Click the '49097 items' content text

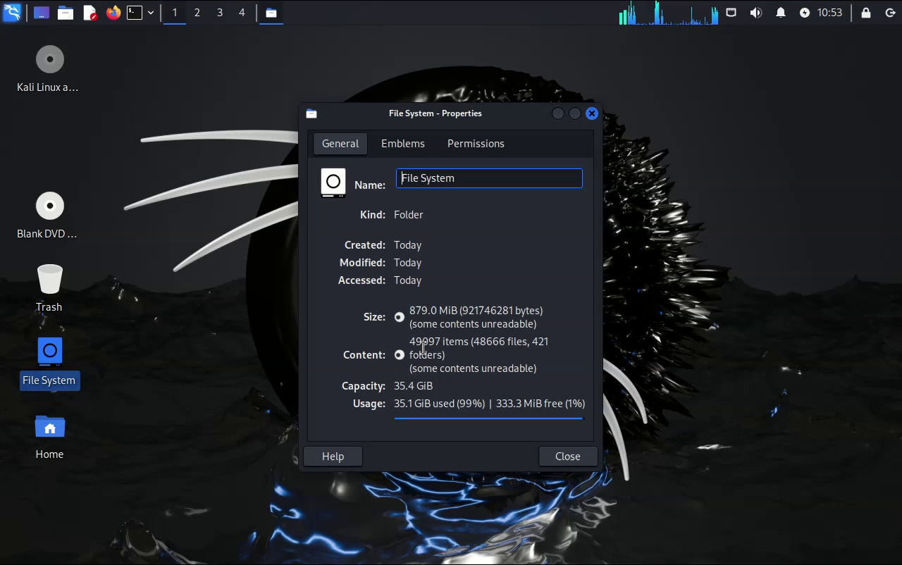(438, 342)
